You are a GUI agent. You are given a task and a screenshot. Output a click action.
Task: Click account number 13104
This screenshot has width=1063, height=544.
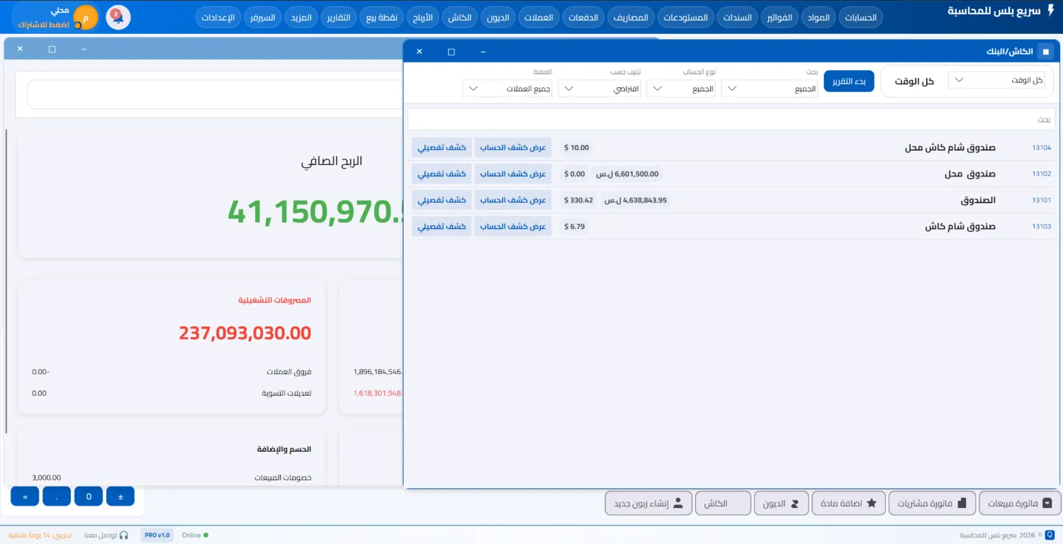[1041, 148]
